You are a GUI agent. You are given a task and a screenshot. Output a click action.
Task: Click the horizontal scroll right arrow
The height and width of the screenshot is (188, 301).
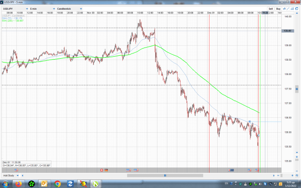[274, 175]
